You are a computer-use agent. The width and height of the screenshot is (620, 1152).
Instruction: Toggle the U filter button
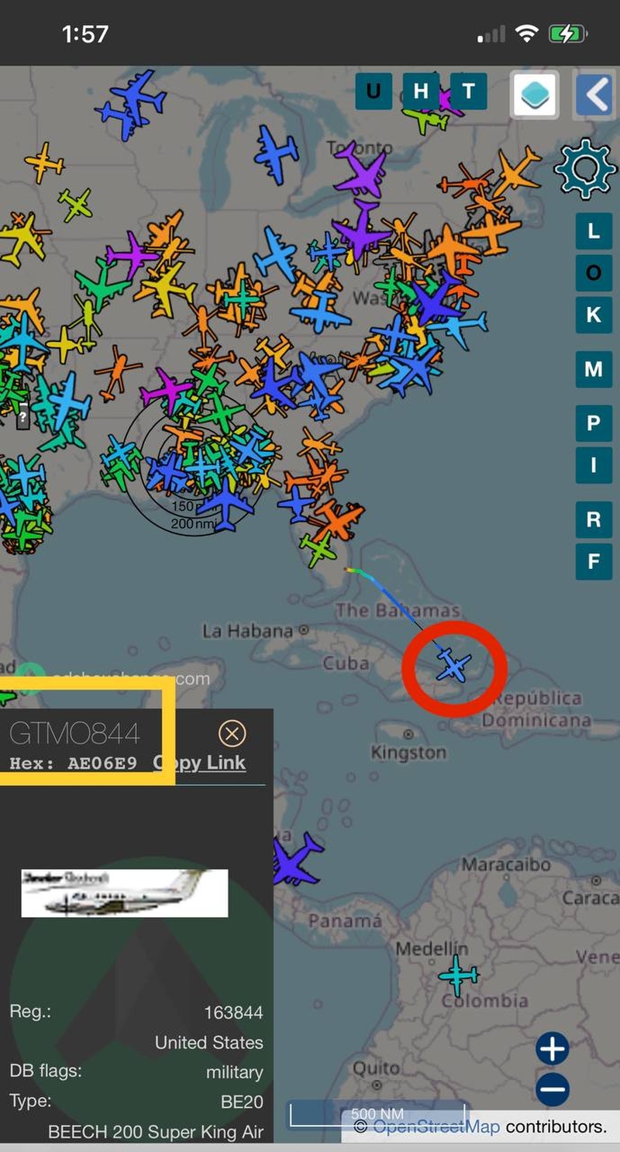(374, 91)
